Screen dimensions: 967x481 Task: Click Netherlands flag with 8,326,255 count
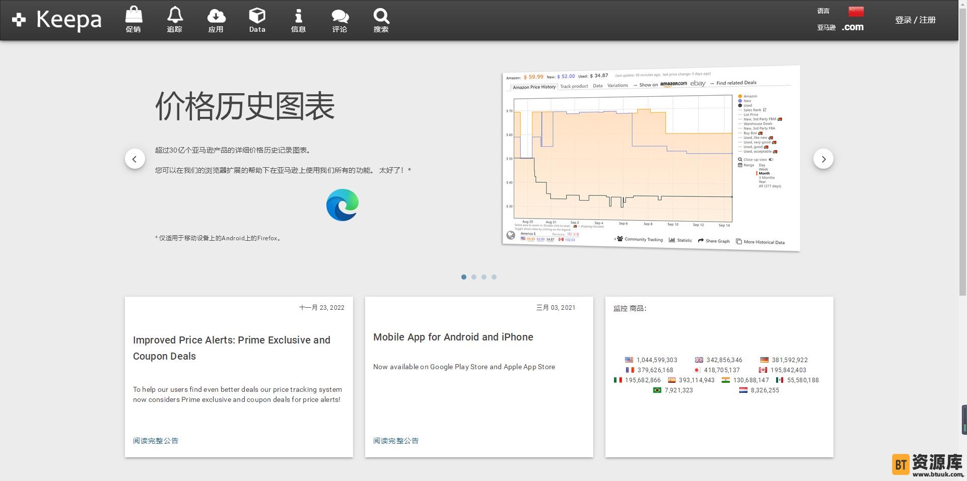pos(759,390)
